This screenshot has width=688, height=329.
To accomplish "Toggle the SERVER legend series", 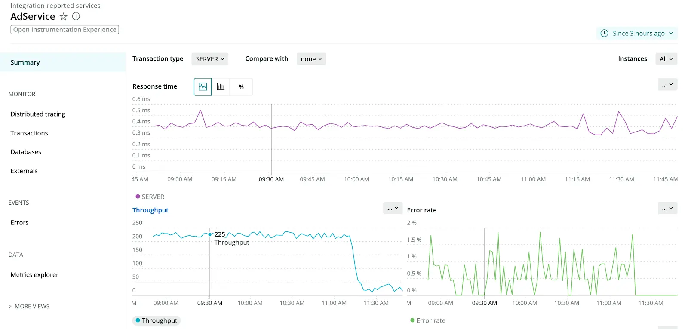I will [150, 197].
